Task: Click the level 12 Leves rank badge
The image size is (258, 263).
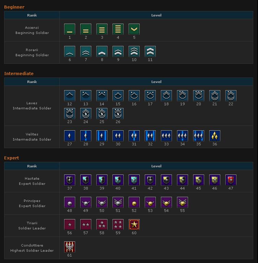Action: pyautogui.click(x=70, y=96)
